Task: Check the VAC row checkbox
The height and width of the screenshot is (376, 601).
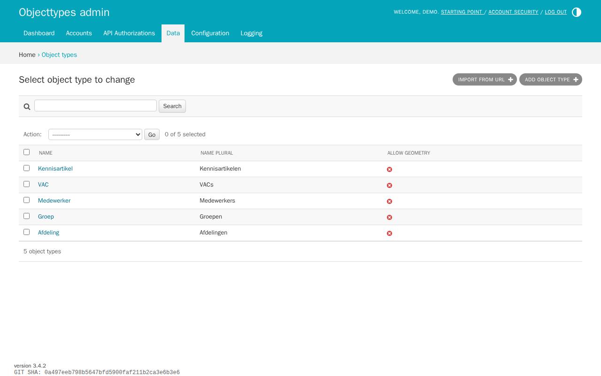Action: 26,184
